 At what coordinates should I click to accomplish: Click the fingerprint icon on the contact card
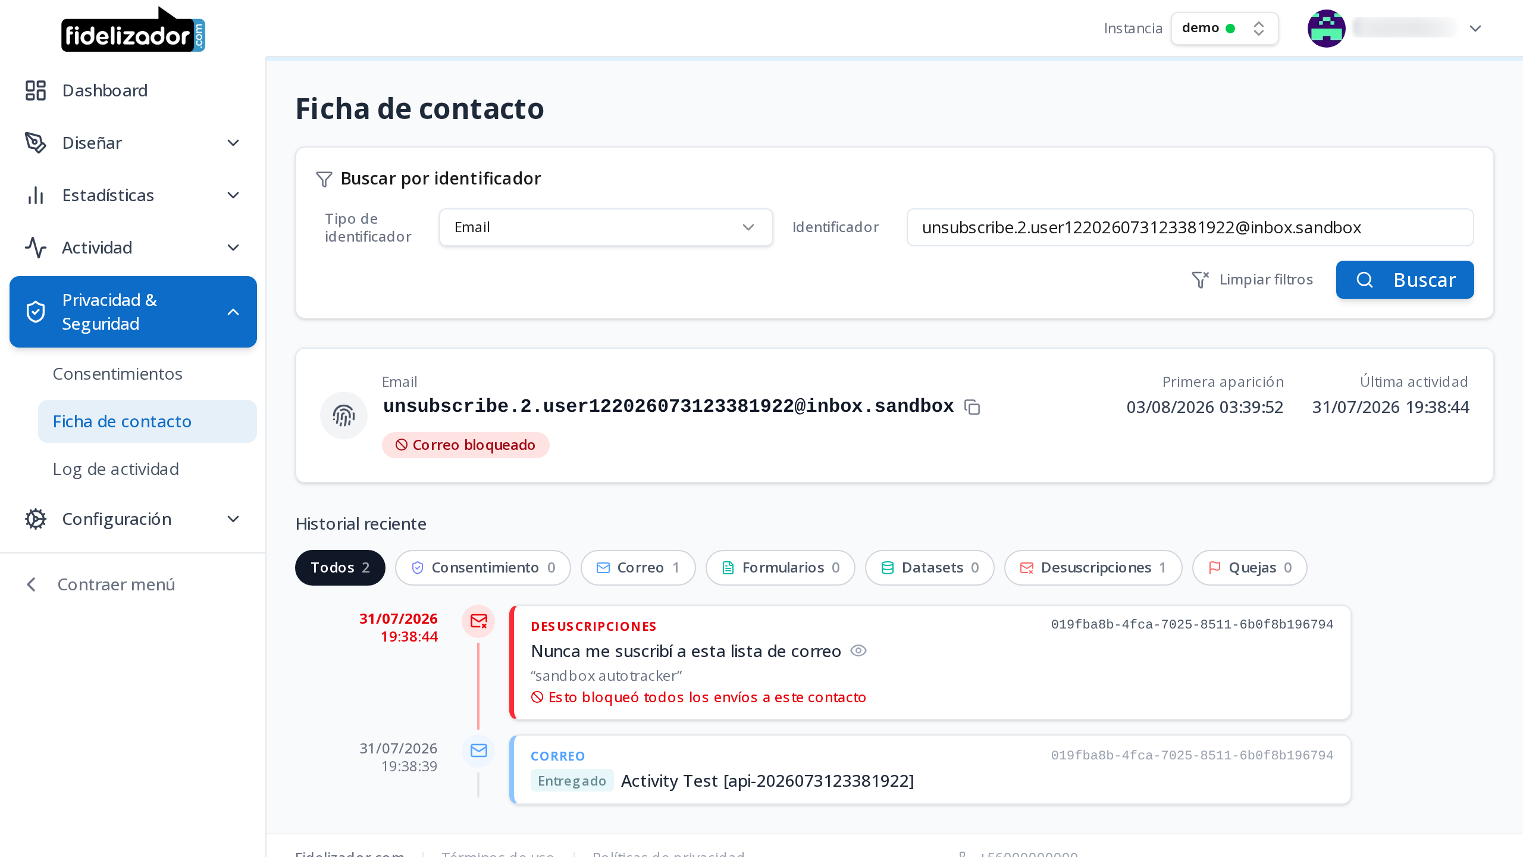click(x=344, y=415)
